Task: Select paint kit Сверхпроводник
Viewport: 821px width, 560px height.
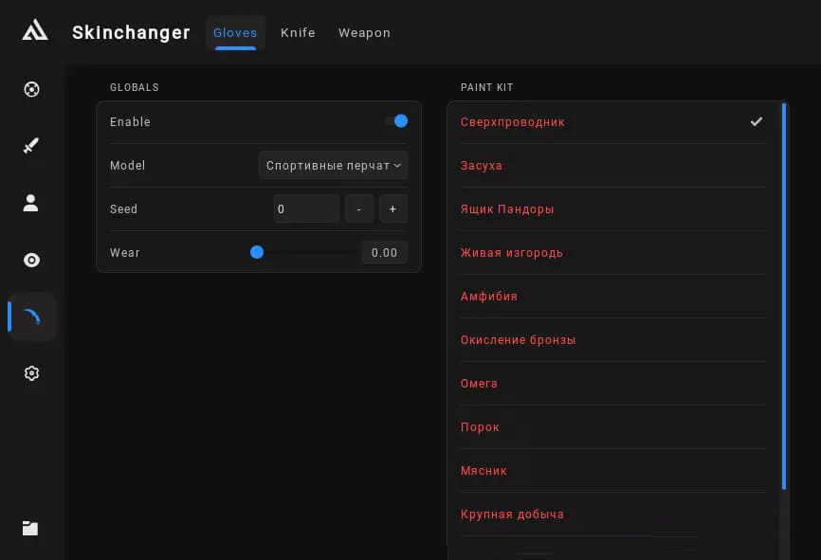Action: (612, 122)
